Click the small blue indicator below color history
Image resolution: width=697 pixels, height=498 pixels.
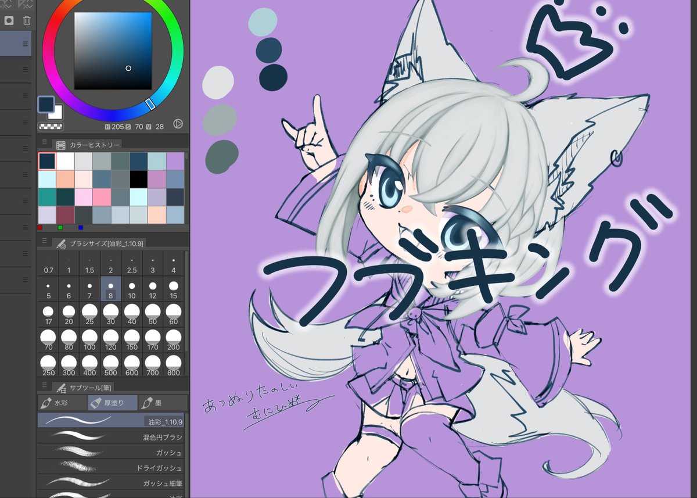click(80, 227)
